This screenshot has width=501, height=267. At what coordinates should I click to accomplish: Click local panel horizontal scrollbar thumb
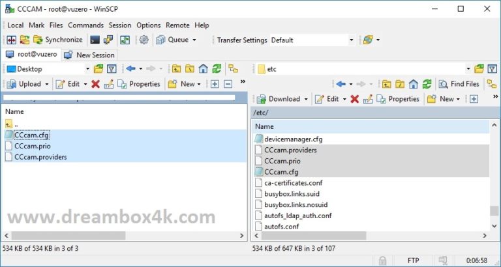68,236
